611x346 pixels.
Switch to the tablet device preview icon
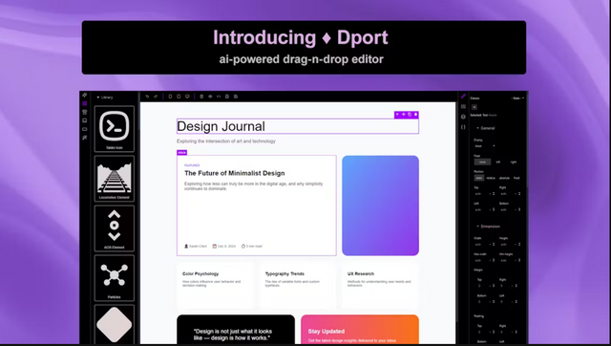coord(179,97)
